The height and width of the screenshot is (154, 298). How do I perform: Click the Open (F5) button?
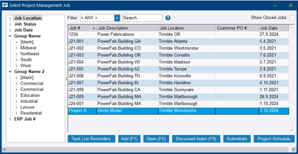click(156, 139)
